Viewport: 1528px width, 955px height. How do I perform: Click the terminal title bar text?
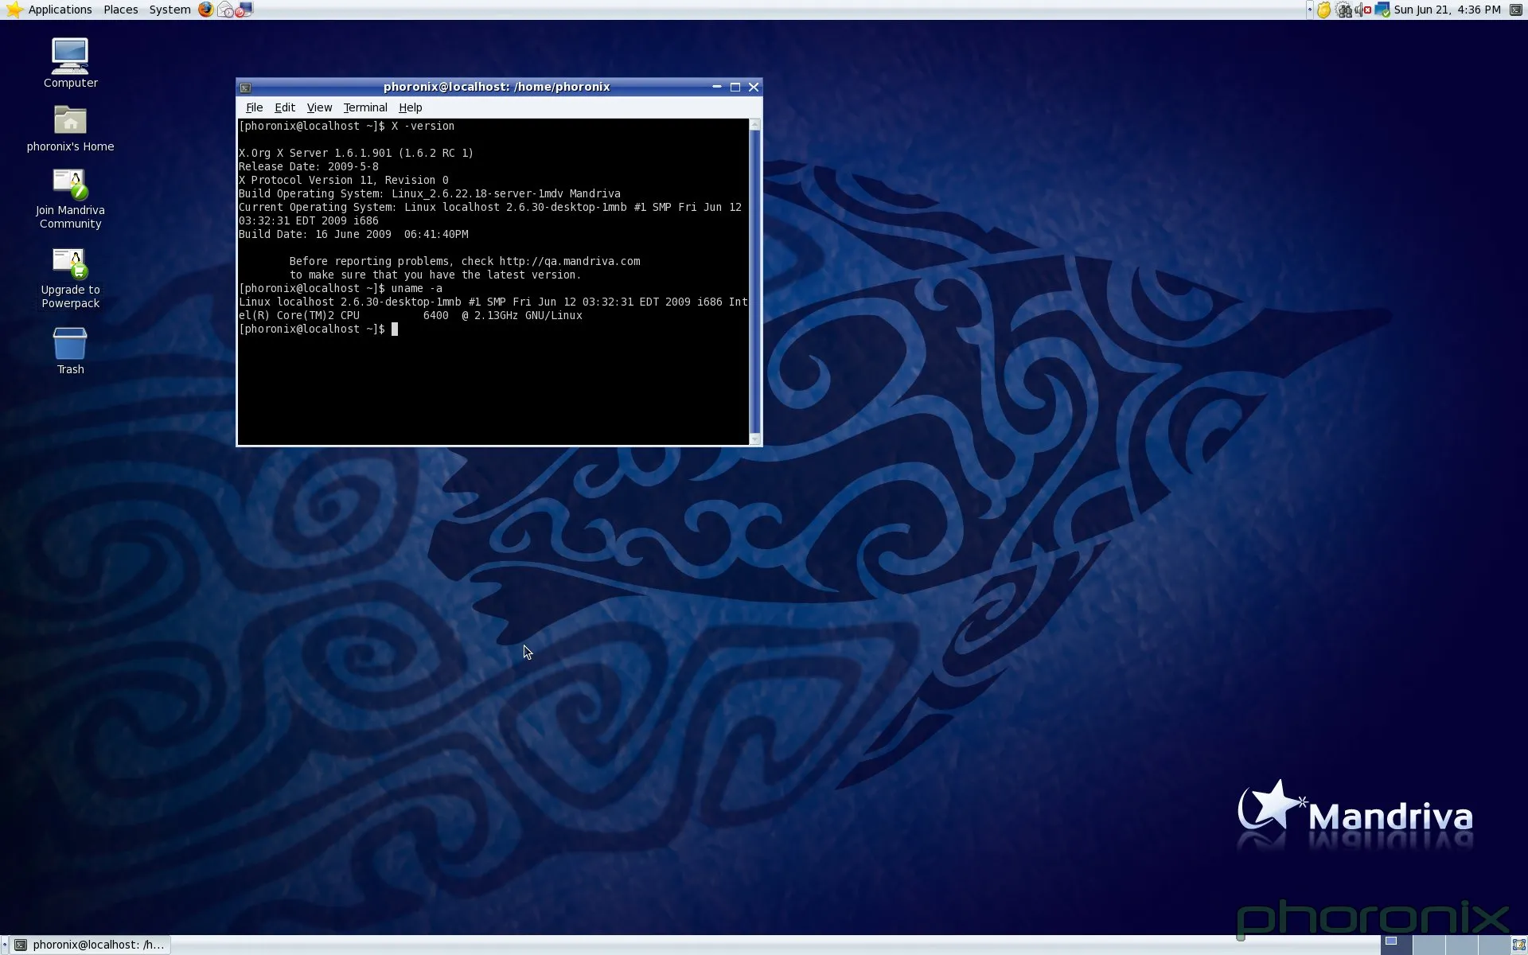point(497,87)
